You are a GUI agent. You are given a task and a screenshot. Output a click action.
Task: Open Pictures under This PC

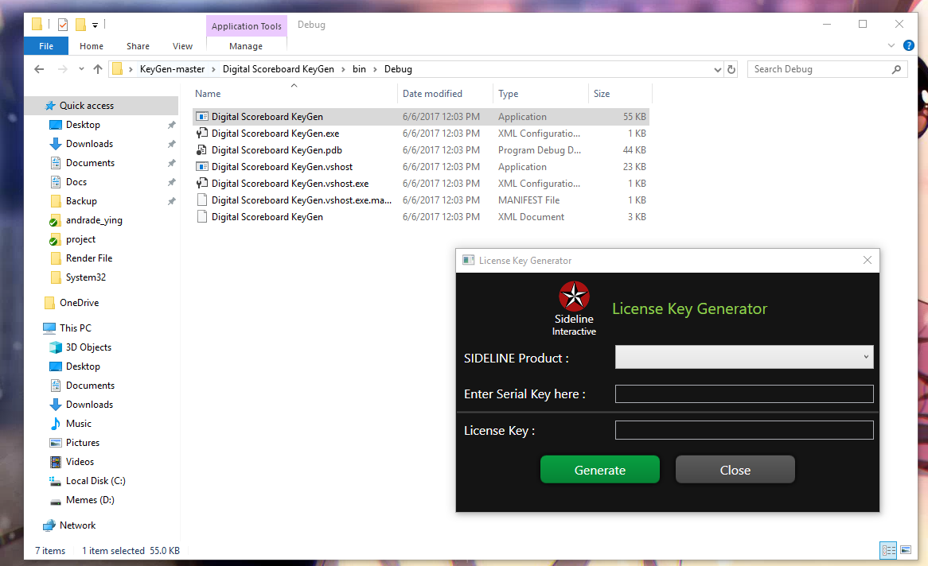pyautogui.click(x=82, y=443)
